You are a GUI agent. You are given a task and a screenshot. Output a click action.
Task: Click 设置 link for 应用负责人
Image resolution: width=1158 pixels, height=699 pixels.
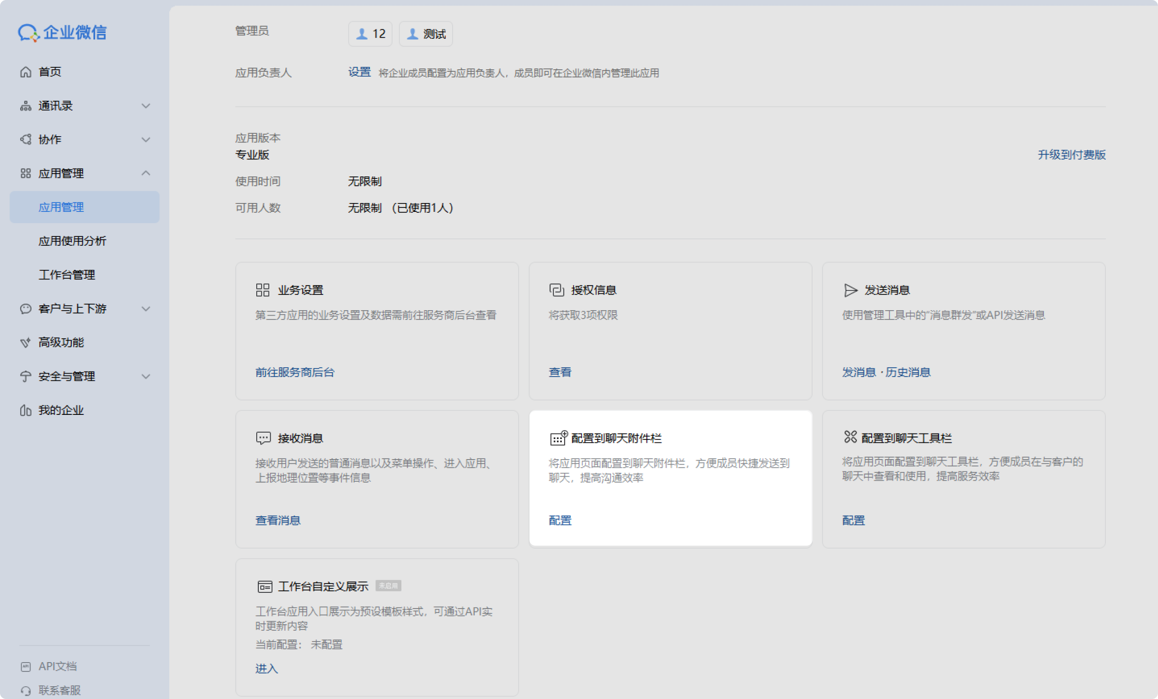coord(360,72)
